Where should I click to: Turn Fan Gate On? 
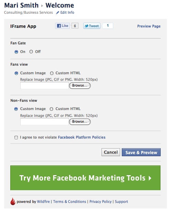[x=16, y=52]
